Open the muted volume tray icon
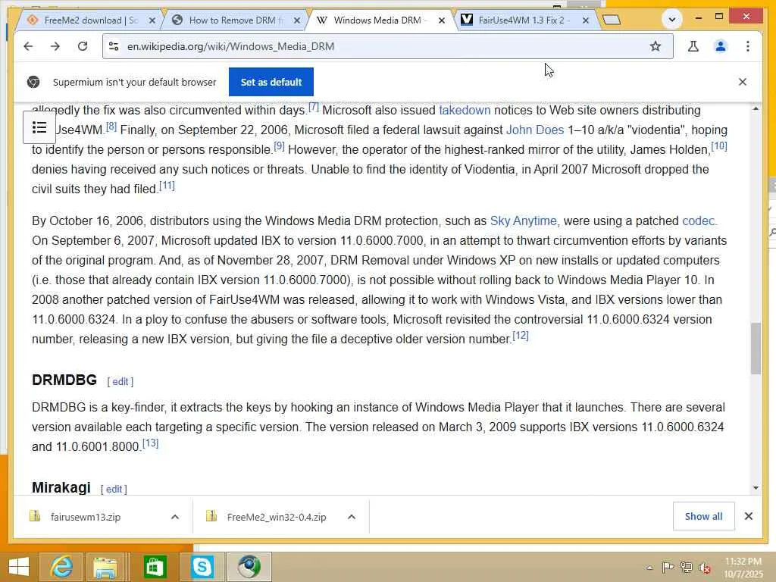The image size is (776, 582). (x=704, y=567)
